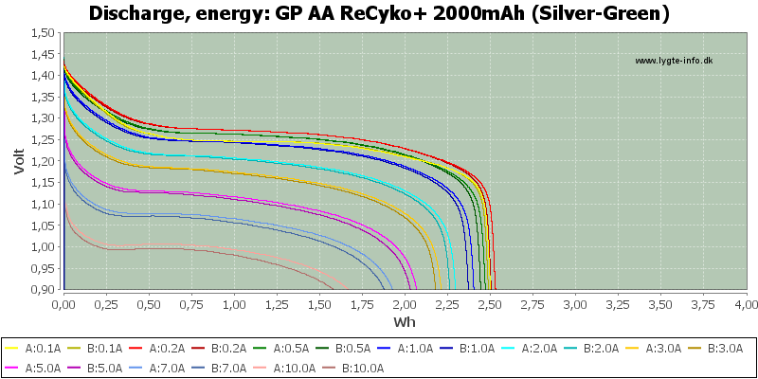758x379 pixels.
Task: Click the B:5.0A legend entry
Action: pyautogui.click(x=96, y=368)
